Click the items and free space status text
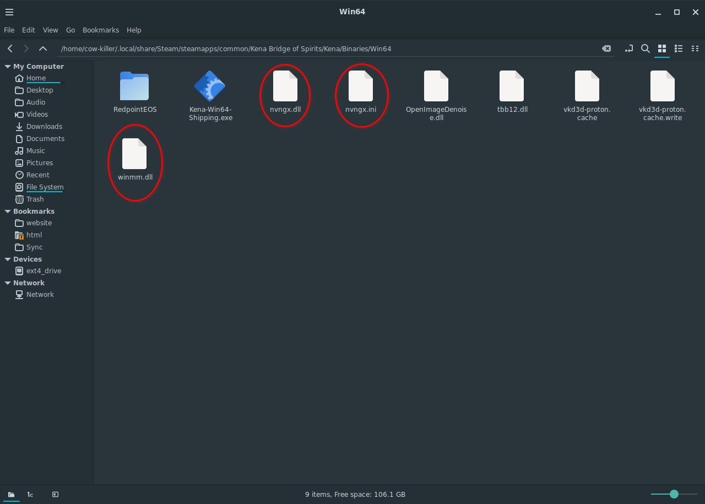Image resolution: width=705 pixels, height=504 pixels. tap(355, 495)
